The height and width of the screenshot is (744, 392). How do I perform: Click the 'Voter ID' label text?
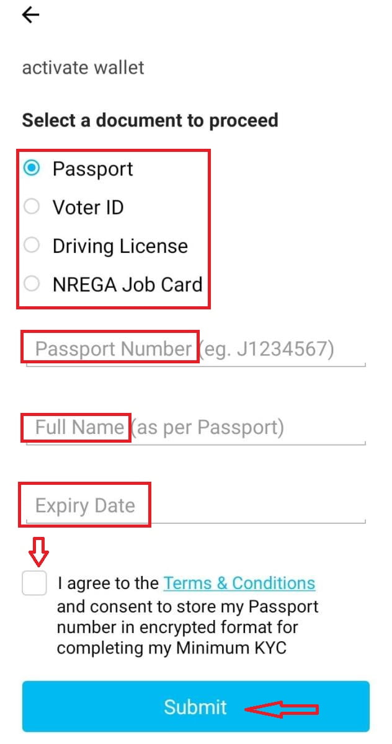coord(88,207)
